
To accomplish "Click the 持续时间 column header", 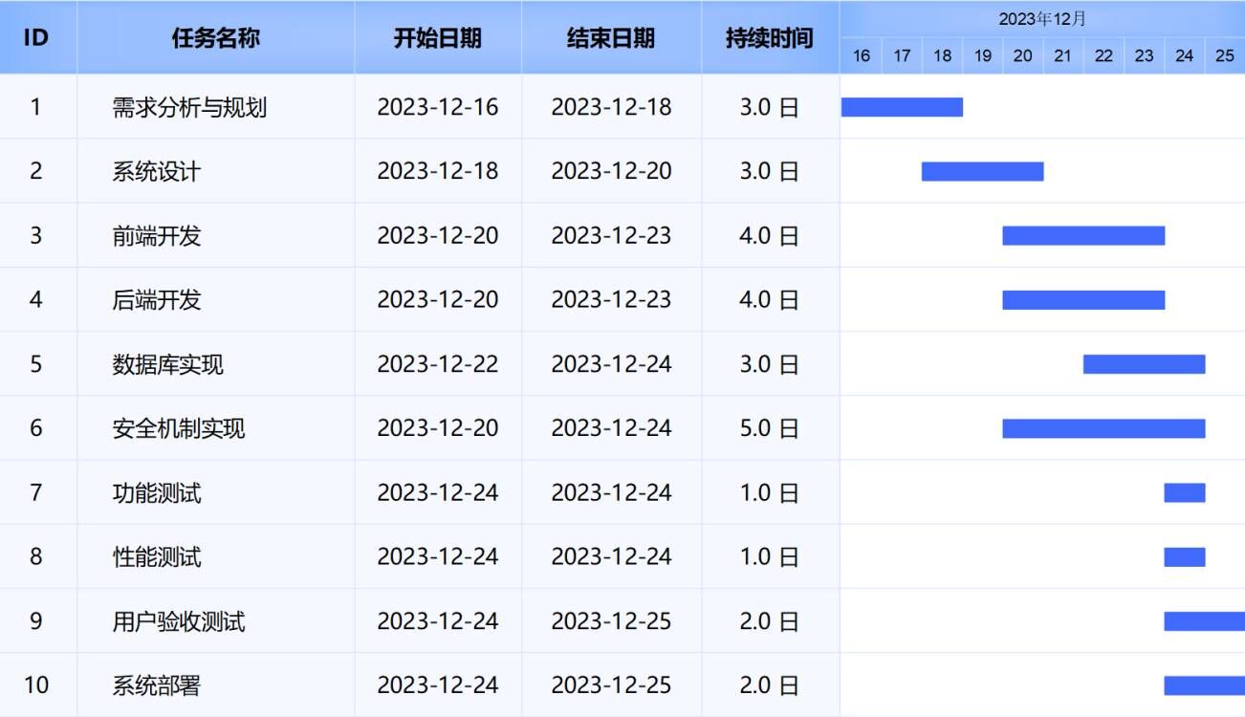I will point(769,38).
